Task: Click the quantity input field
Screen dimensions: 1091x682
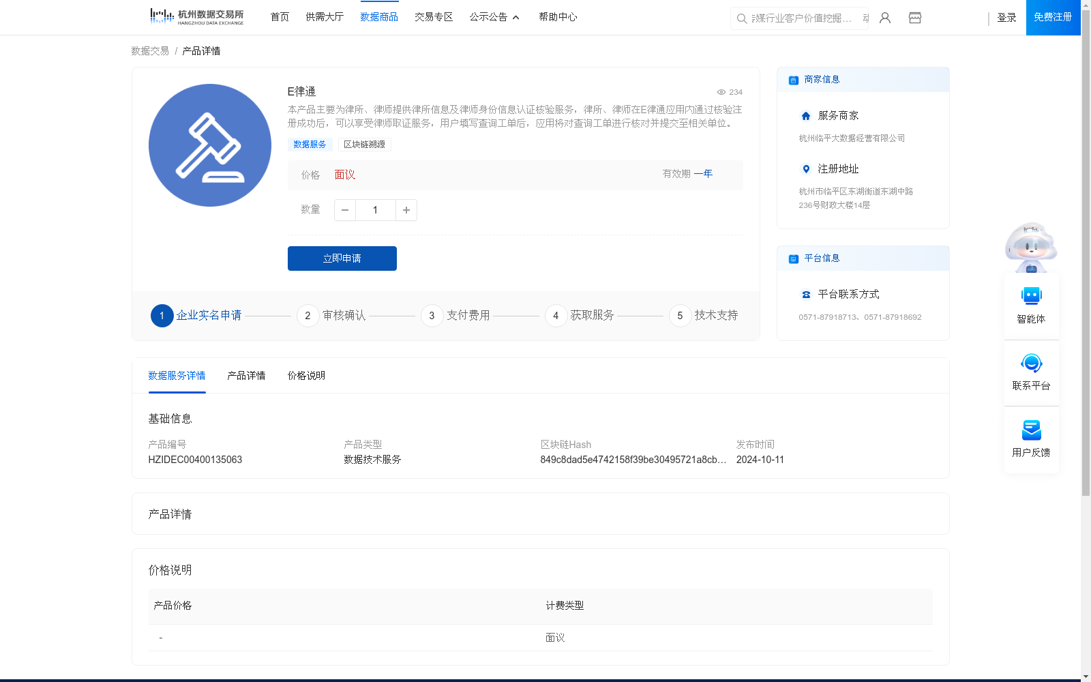Action: tap(376, 210)
